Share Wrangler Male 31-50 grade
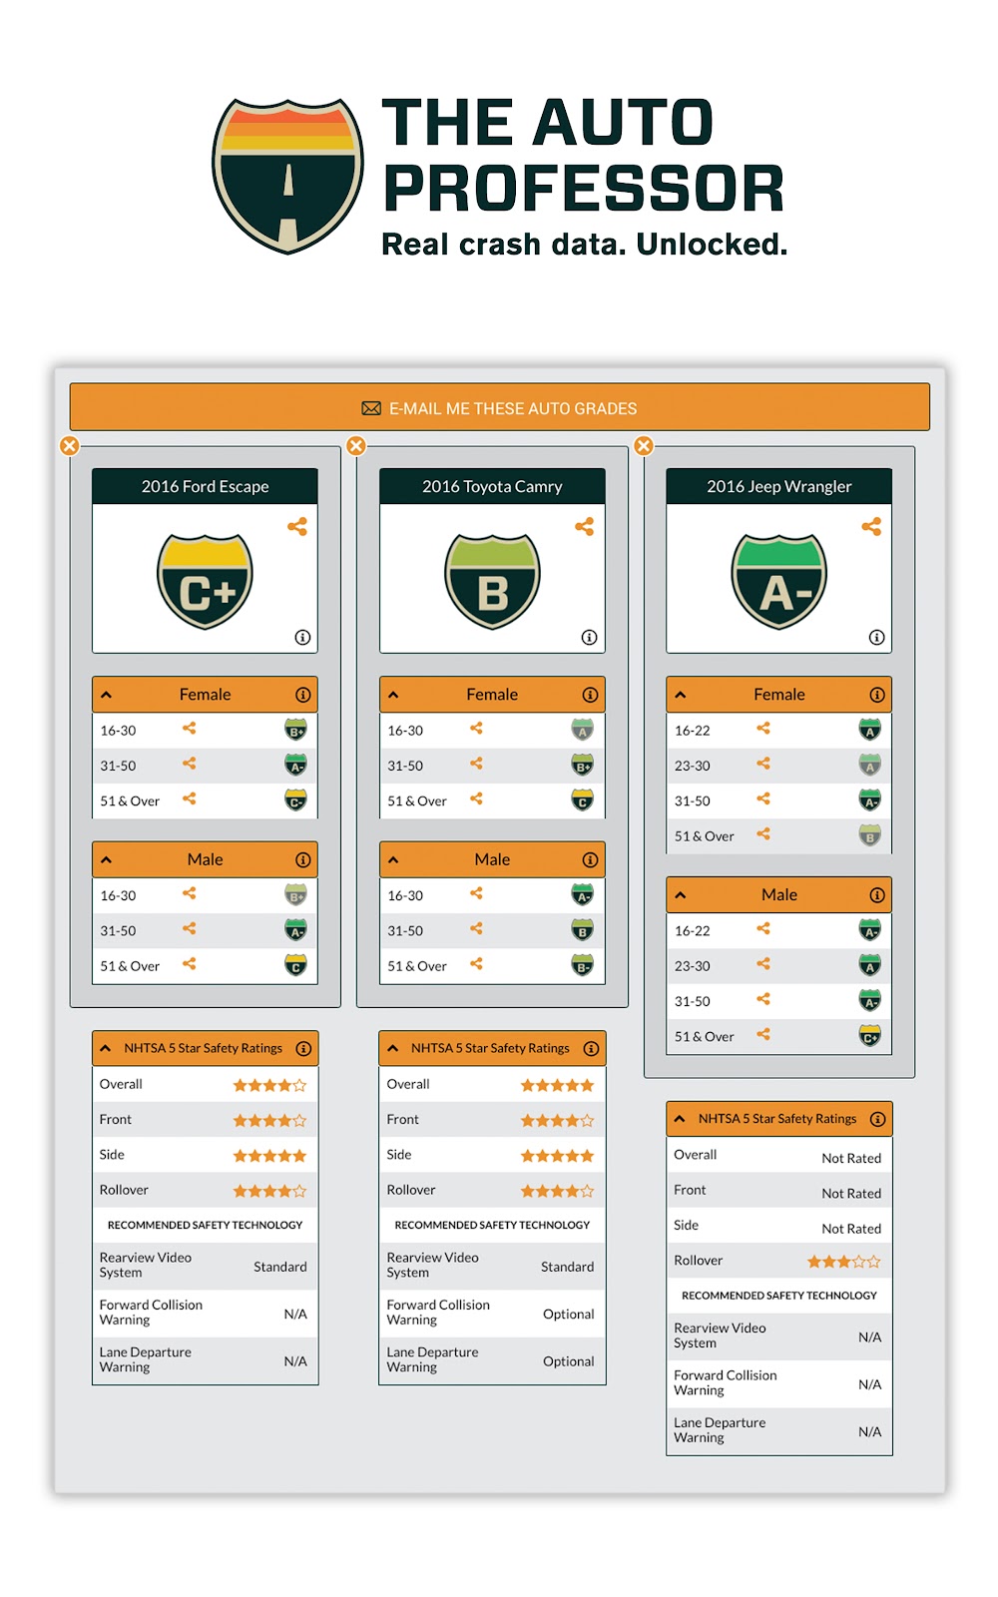 click(x=763, y=999)
